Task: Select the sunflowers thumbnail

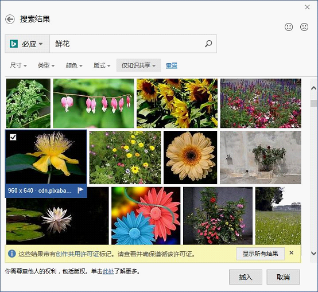Action: pos(177,103)
